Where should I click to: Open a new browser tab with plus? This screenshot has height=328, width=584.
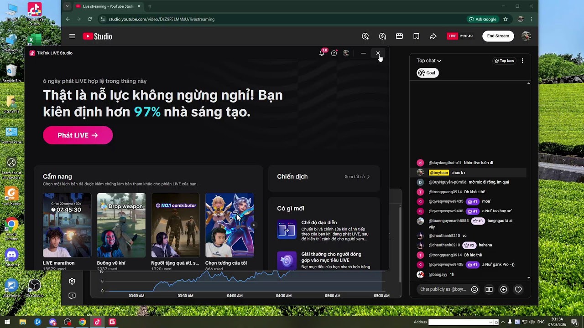coord(150,6)
